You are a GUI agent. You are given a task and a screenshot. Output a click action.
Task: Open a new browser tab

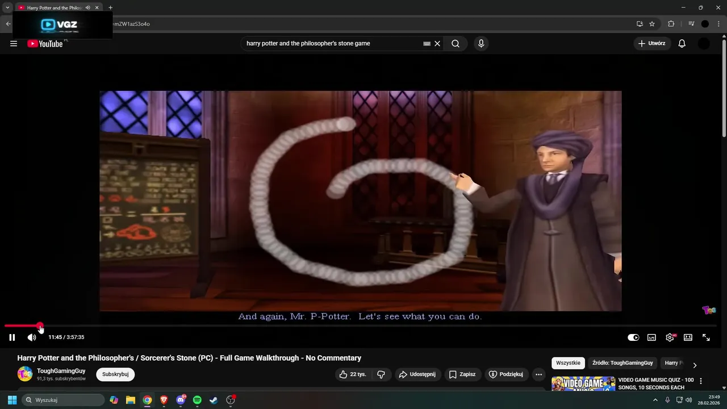click(110, 8)
